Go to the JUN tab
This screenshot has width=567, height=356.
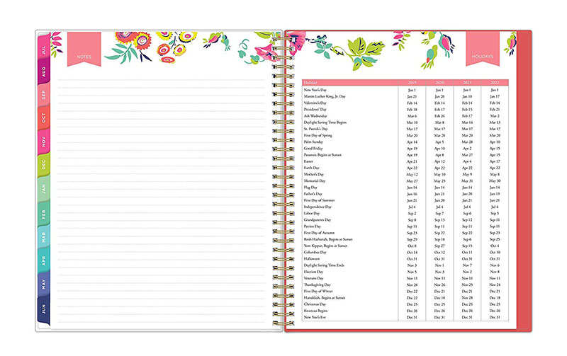44,307
